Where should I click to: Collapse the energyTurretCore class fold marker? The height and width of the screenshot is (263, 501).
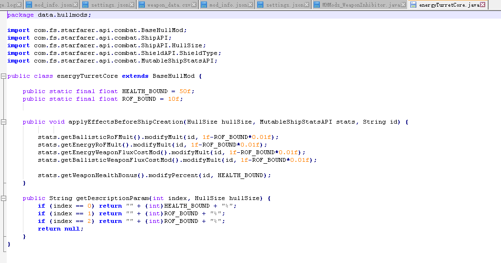(x=4, y=76)
